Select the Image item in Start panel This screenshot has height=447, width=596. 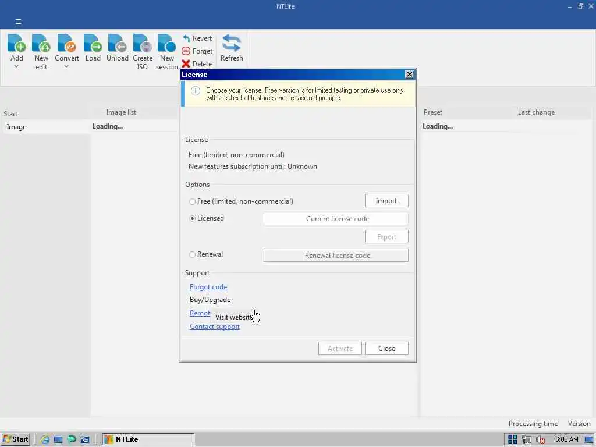pos(45,127)
